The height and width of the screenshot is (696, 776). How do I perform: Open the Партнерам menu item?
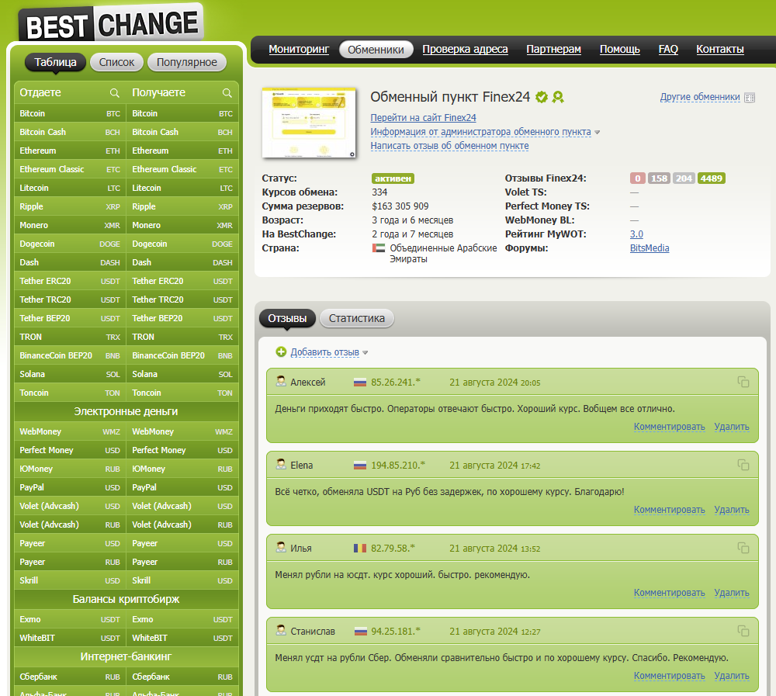click(554, 50)
